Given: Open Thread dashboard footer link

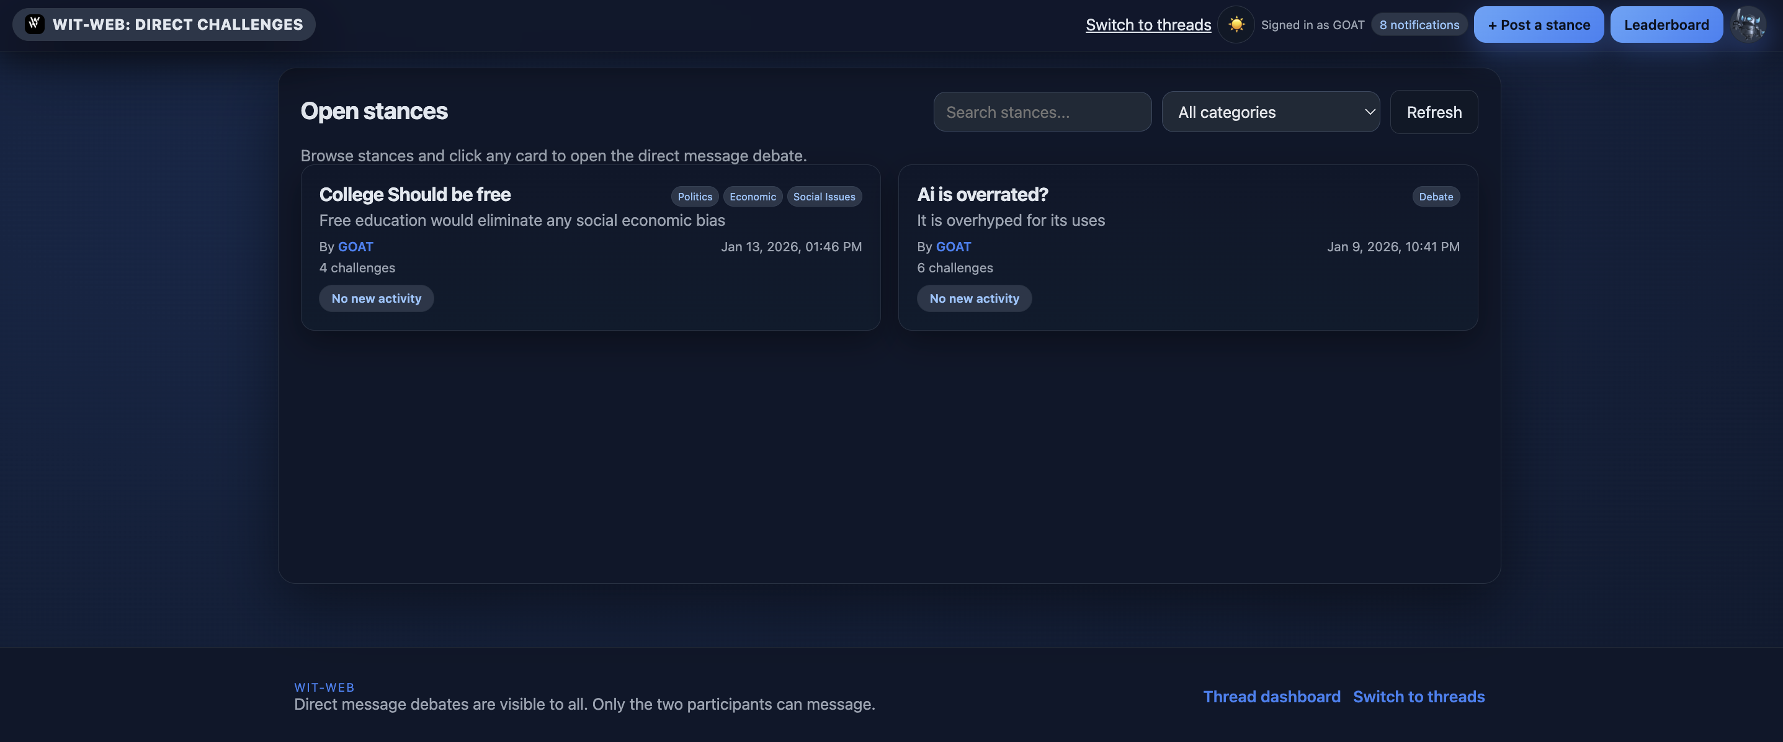Looking at the screenshot, I should pos(1272,696).
